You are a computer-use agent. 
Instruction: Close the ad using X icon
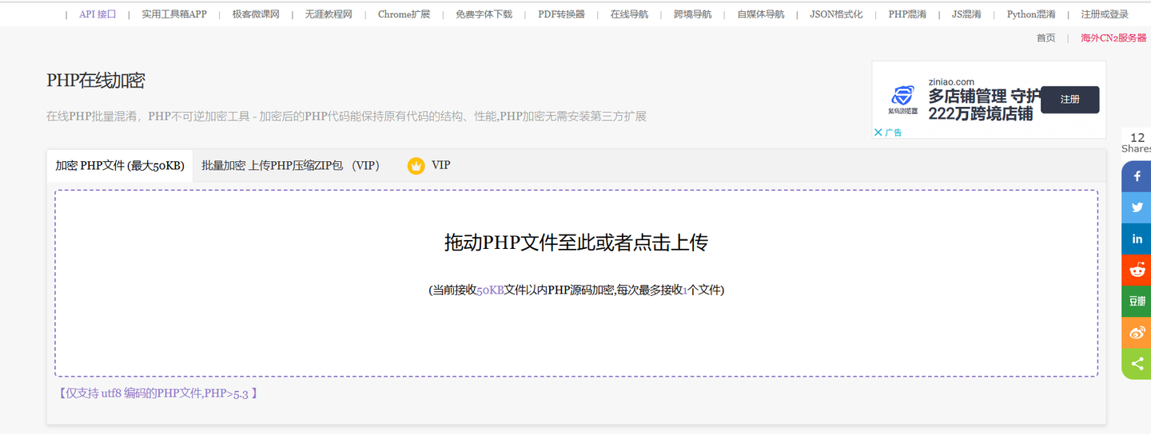[878, 132]
